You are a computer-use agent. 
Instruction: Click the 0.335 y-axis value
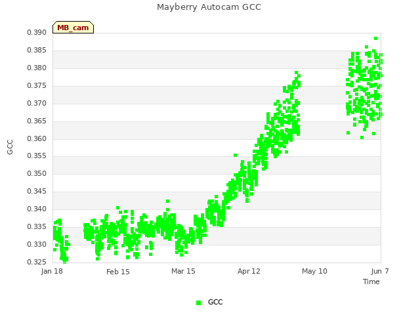(37, 226)
